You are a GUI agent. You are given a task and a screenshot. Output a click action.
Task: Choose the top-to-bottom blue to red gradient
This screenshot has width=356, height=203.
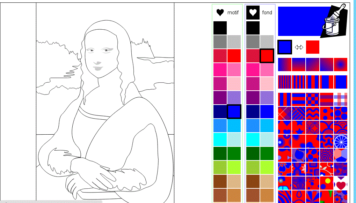(x=299, y=65)
